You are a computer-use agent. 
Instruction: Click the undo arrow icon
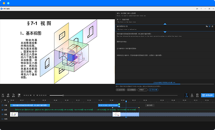[13, 95]
